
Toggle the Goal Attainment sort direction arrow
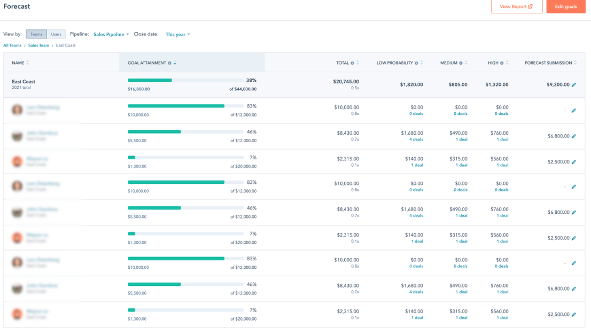point(175,63)
